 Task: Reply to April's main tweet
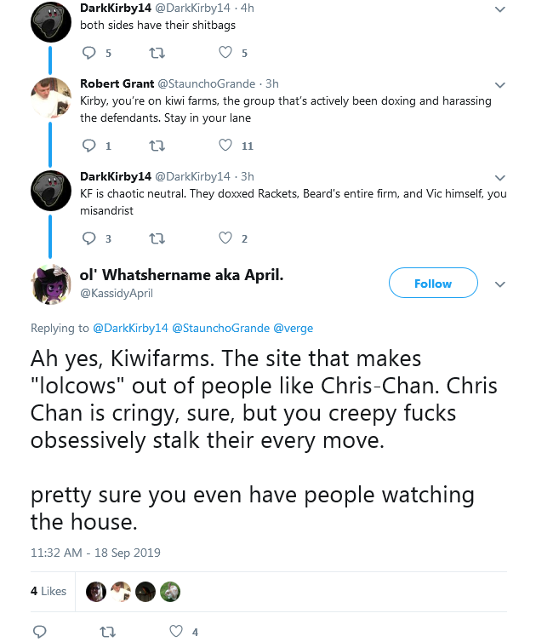[39, 632]
